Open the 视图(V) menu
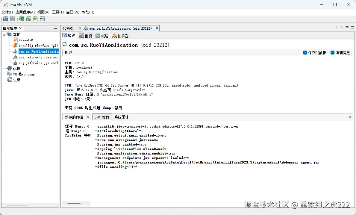The height and width of the screenshot is (215, 356). pyautogui.click(x=43, y=12)
